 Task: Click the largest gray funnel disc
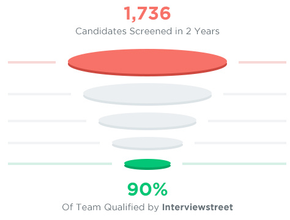click(x=147, y=94)
